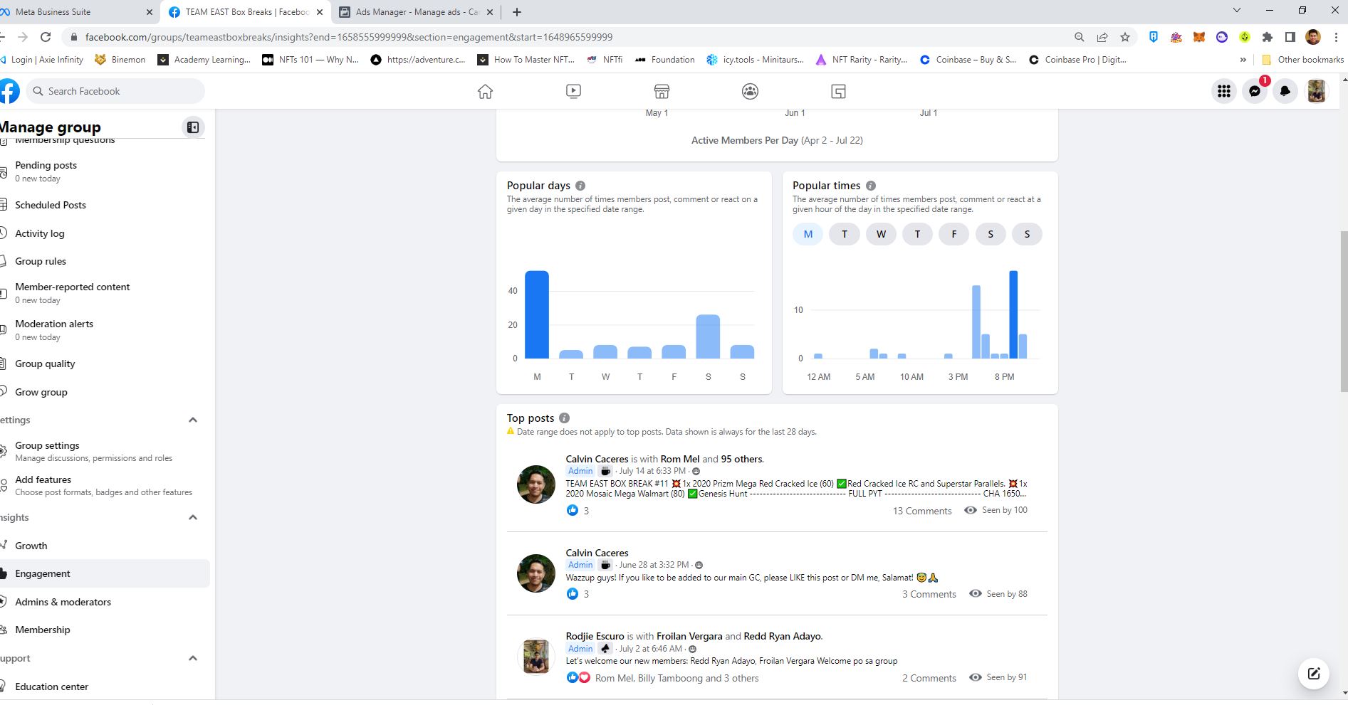Viewport: 1348px width, 705px height.
Task: Select Wednesday in Popular times
Action: click(x=881, y=234)
